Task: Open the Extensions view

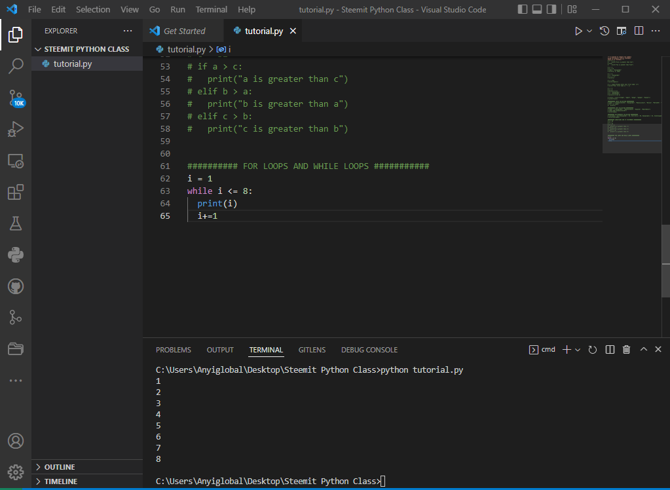Action: (16, 192)
